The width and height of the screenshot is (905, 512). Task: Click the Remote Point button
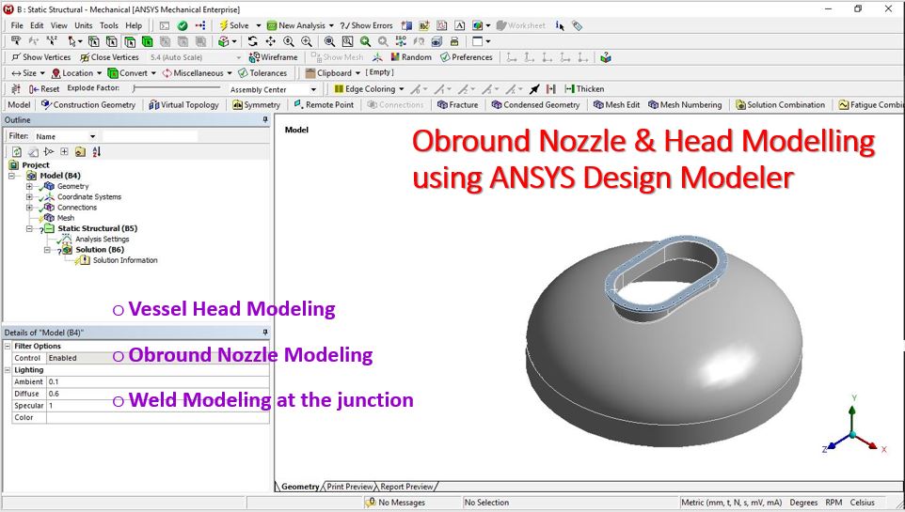(324, 104)
